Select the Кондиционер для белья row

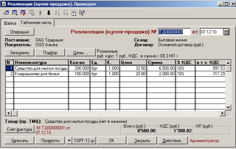[41, 74]
